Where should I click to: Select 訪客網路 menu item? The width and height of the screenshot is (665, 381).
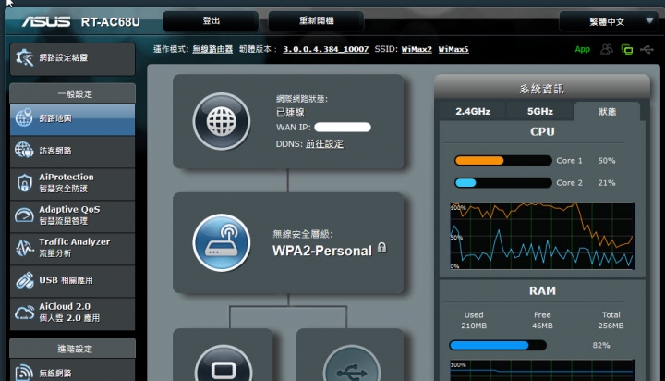pos(73,151)
